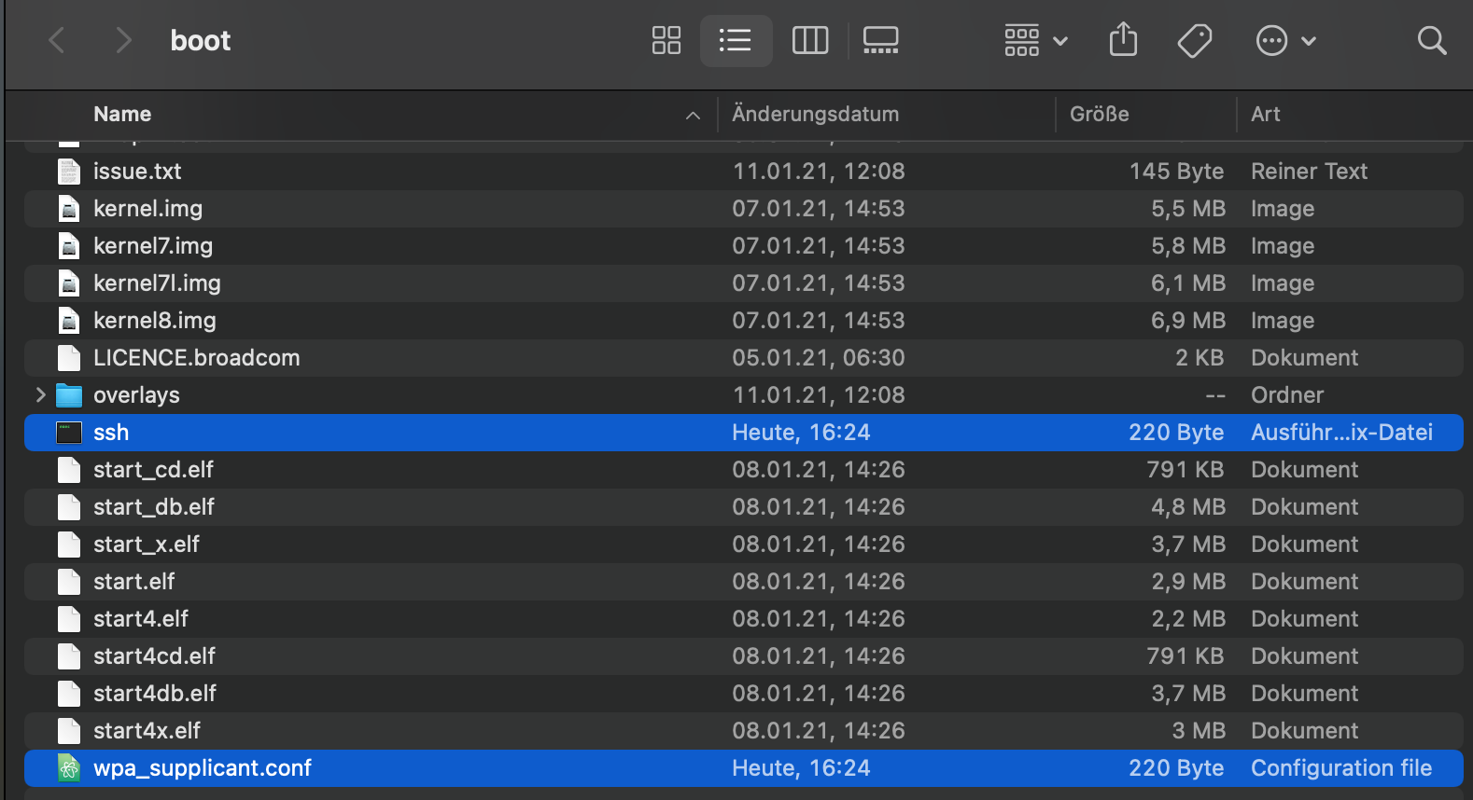Click the Share icon in toolbar
Viewport: 1473px width, 800px height.
point(1123,41)
